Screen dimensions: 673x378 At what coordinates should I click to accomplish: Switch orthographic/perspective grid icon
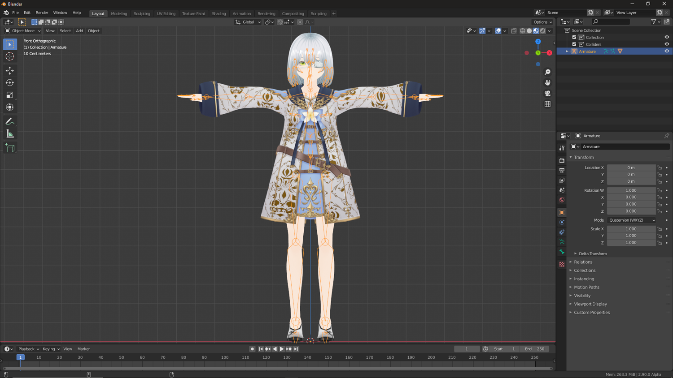tap(547, 104)
